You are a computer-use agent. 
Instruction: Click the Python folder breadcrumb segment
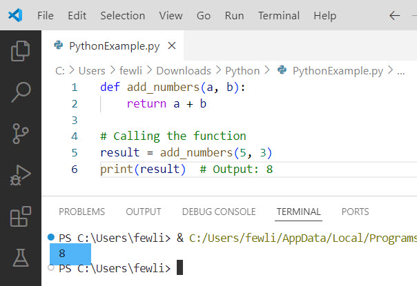(x=242, y=71)
